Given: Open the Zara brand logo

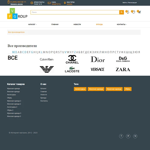Looking at the screenshot, I should [123, 69].
